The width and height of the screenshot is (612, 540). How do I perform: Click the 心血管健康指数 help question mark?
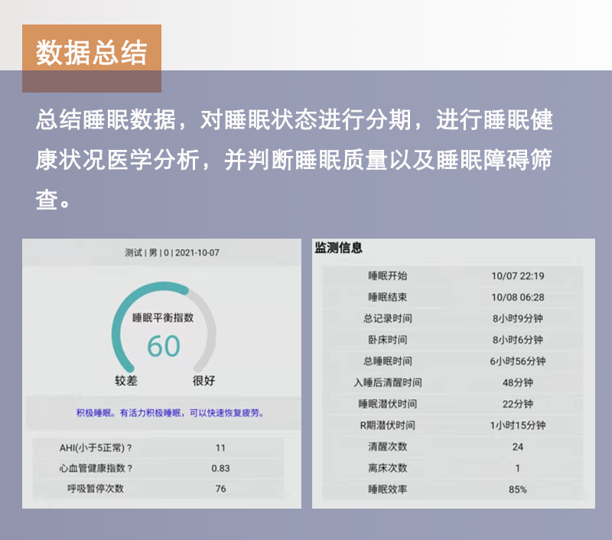pyautogui.click(x=129, y=468)
